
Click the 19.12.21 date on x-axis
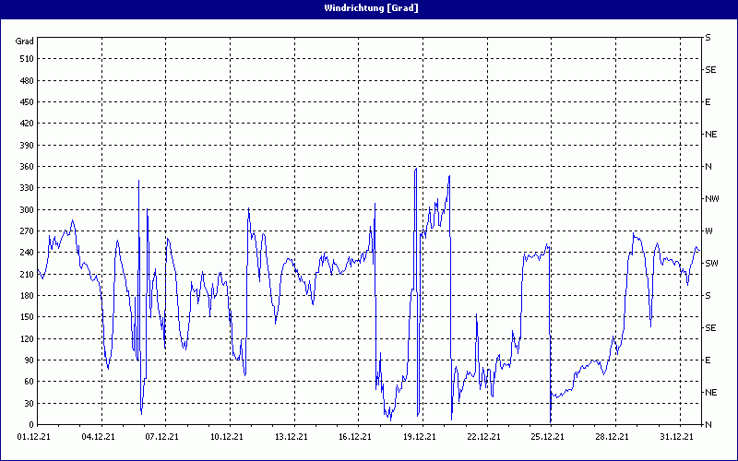click(x=420, y=437)
